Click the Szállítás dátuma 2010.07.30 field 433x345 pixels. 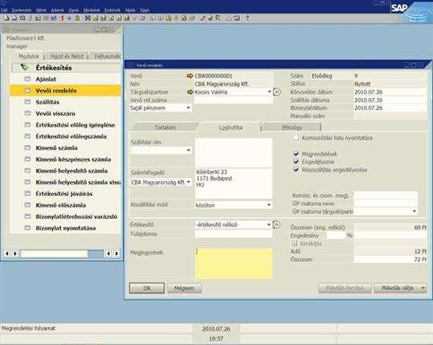[x=390, y=100]
